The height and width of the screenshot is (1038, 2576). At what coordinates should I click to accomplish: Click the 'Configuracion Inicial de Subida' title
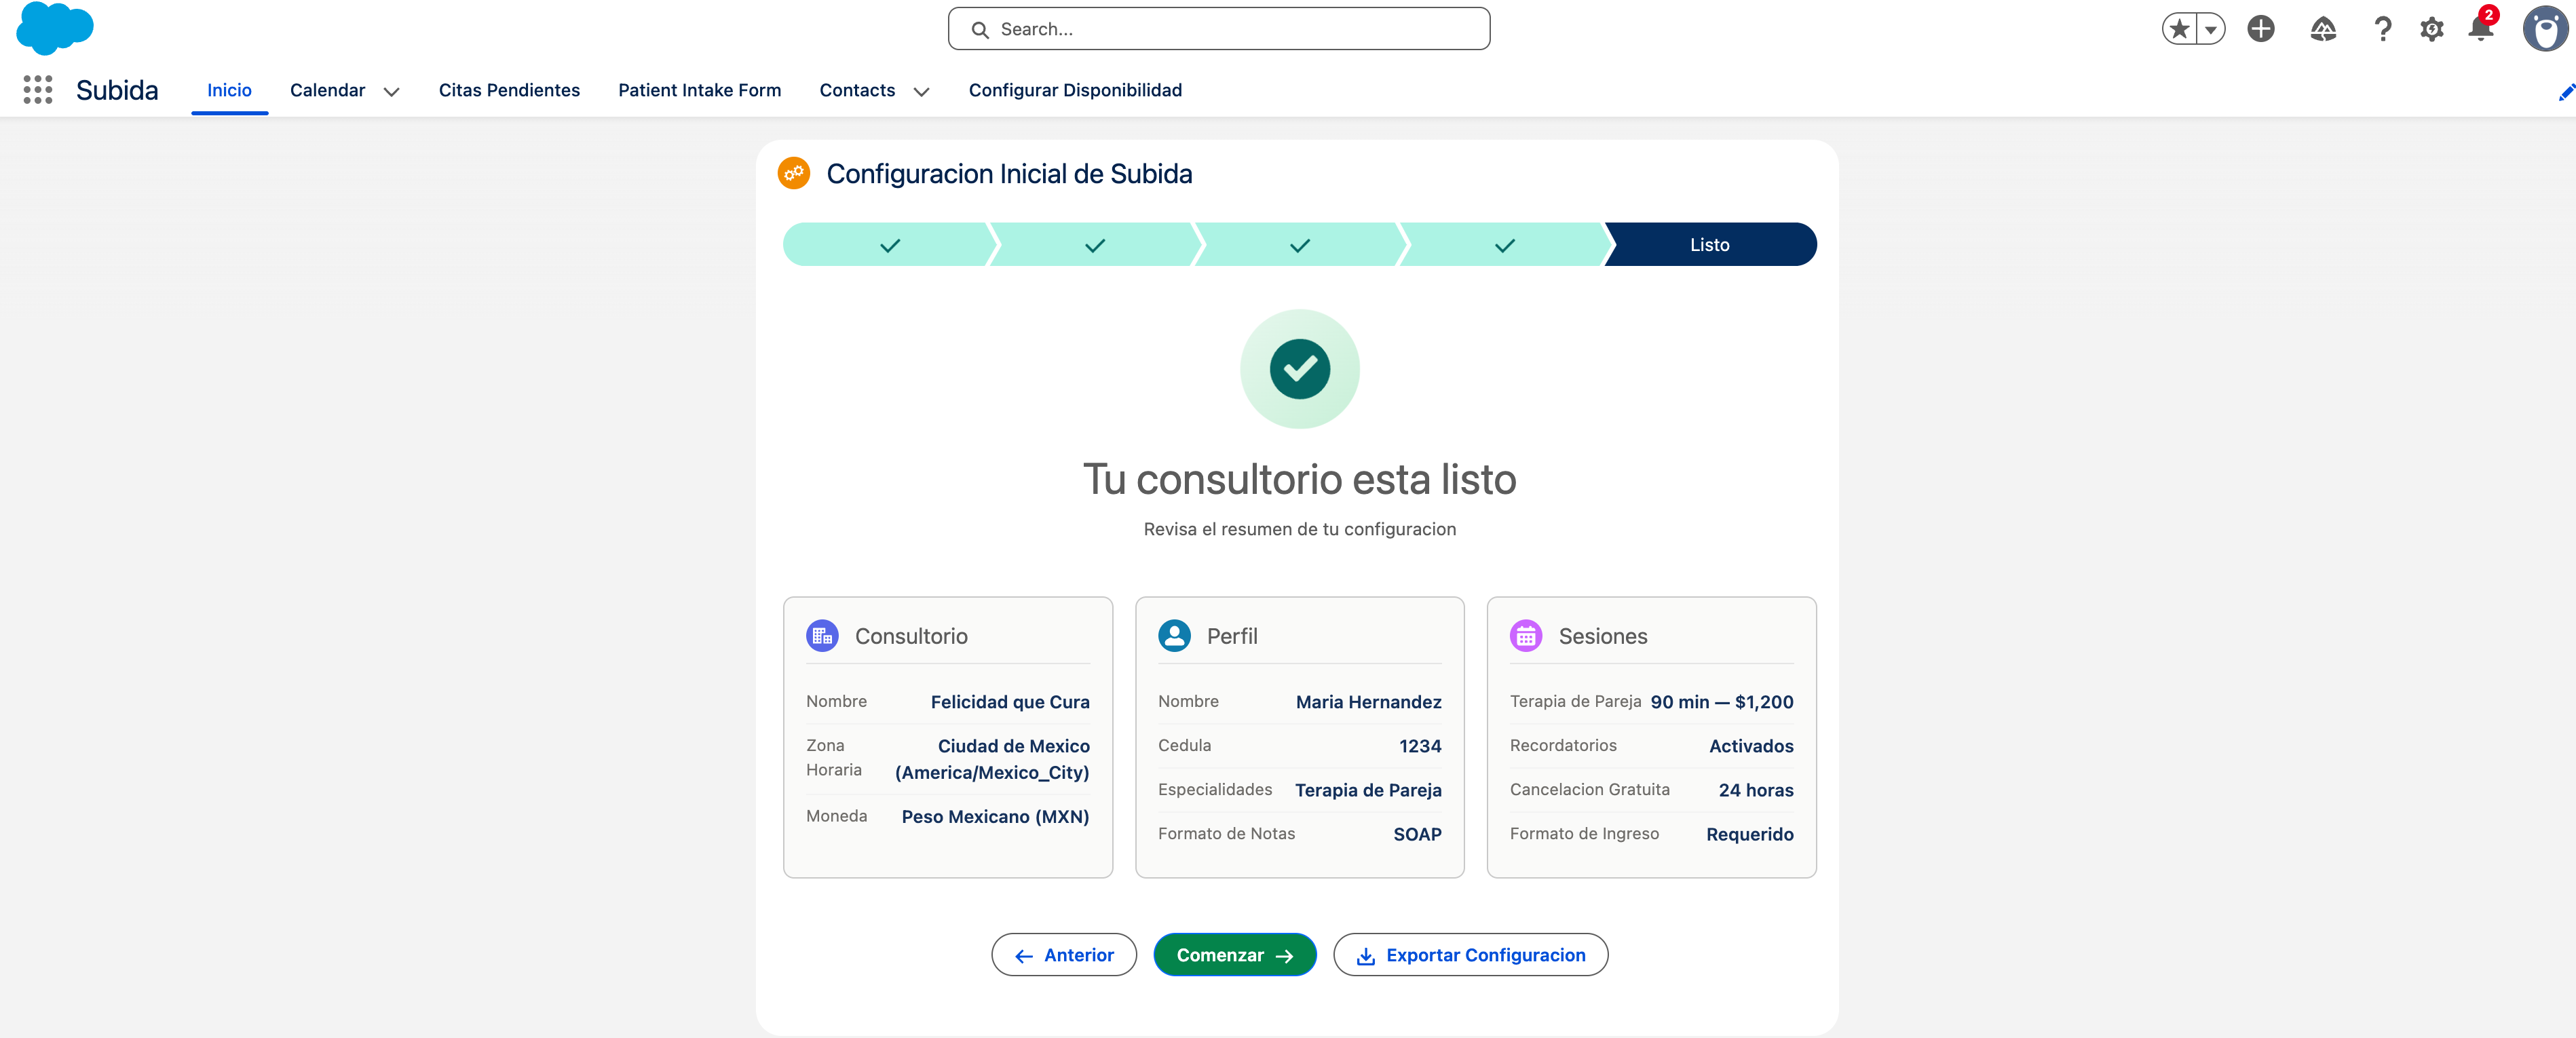click(x=1009, y=174)
